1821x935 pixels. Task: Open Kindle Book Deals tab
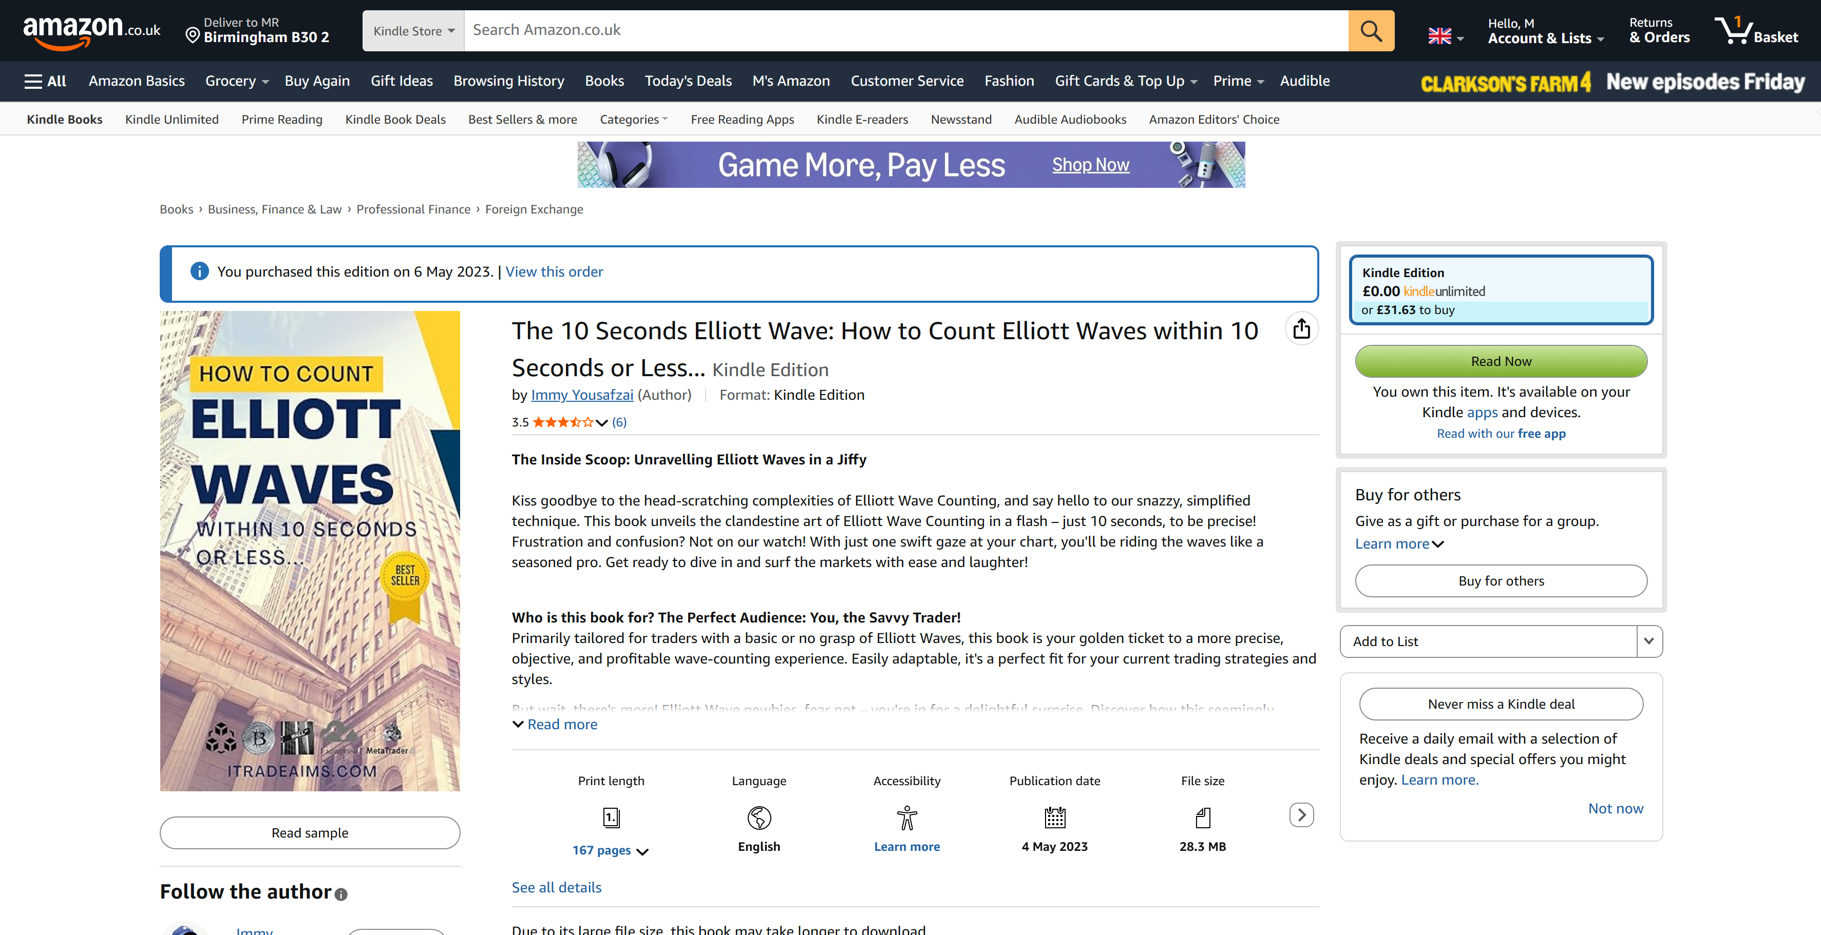point(395,120)
